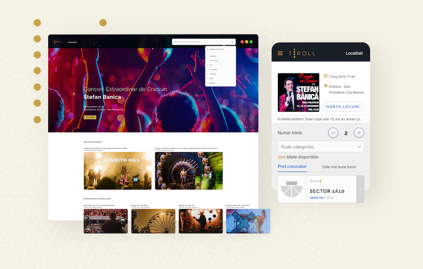
Task: Click the TiROLL logo in the desktop header
Action: click(x=58, y=42)
